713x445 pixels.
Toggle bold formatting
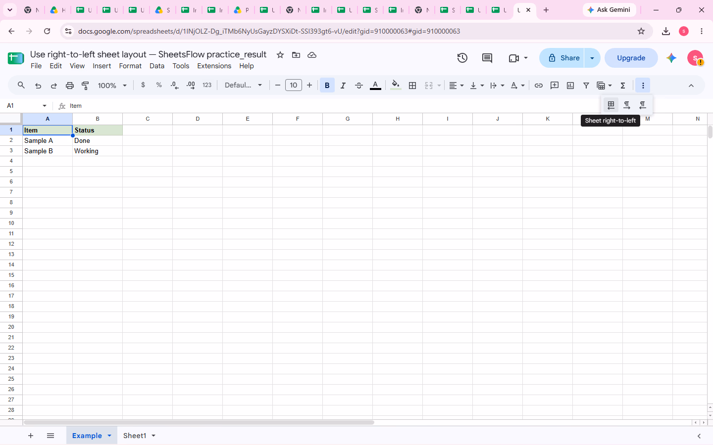click(327, 86)
